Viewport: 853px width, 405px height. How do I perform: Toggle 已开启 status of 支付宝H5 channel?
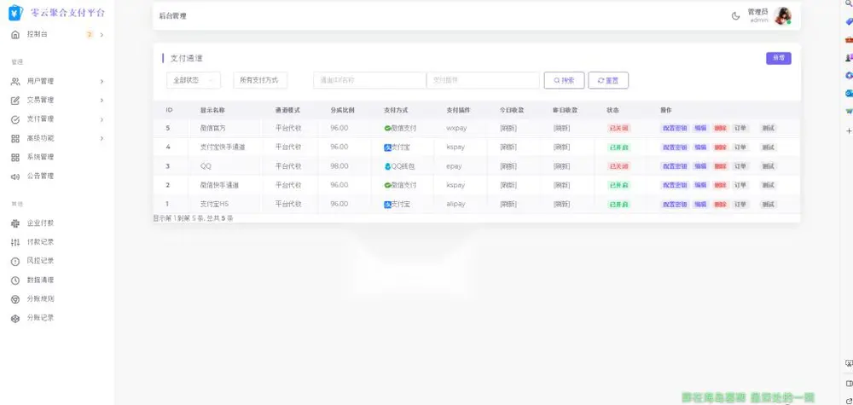[x=618, y=205]
